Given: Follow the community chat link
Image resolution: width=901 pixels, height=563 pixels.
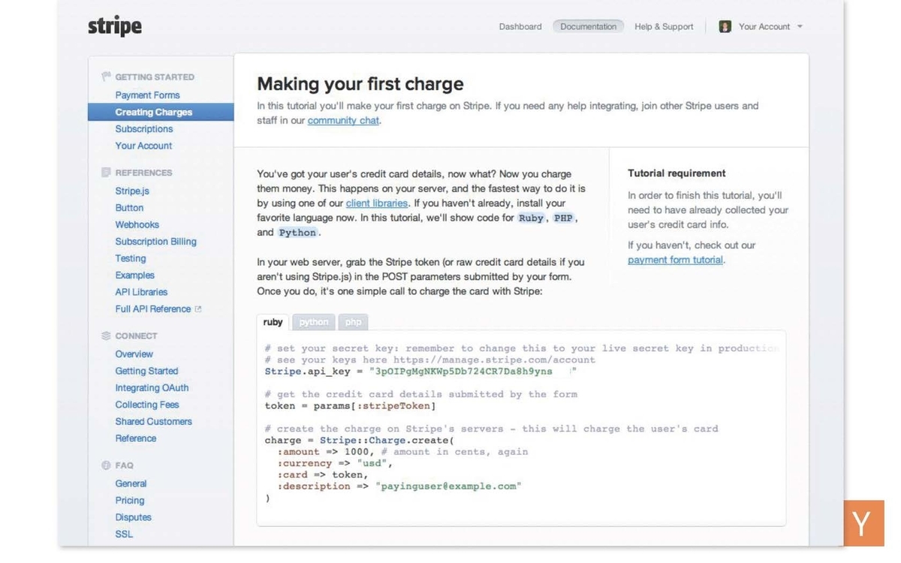Looking at the screenshot, I should [343, 121].
